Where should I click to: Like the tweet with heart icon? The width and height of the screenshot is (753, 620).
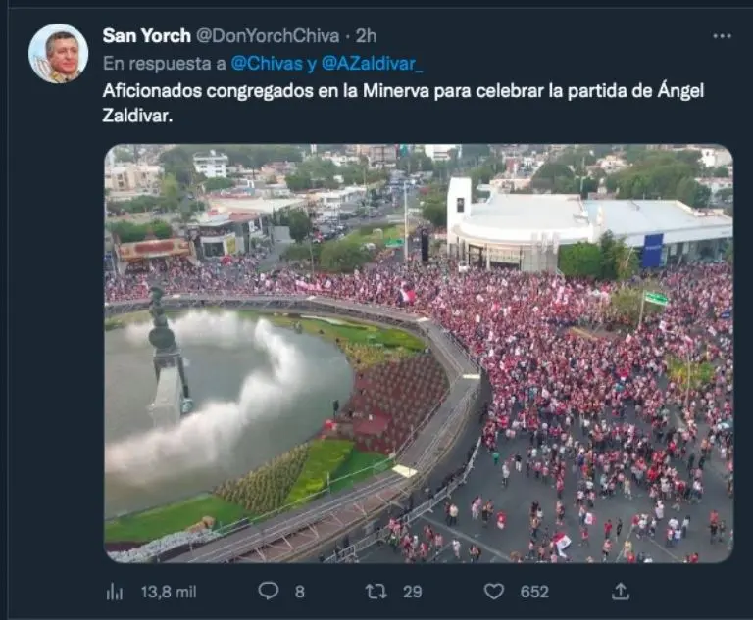493,592
